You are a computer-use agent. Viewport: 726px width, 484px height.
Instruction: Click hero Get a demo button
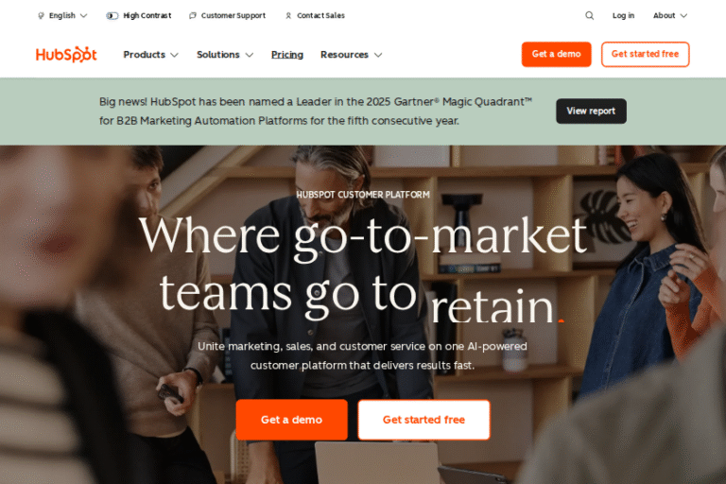(292, 420)
